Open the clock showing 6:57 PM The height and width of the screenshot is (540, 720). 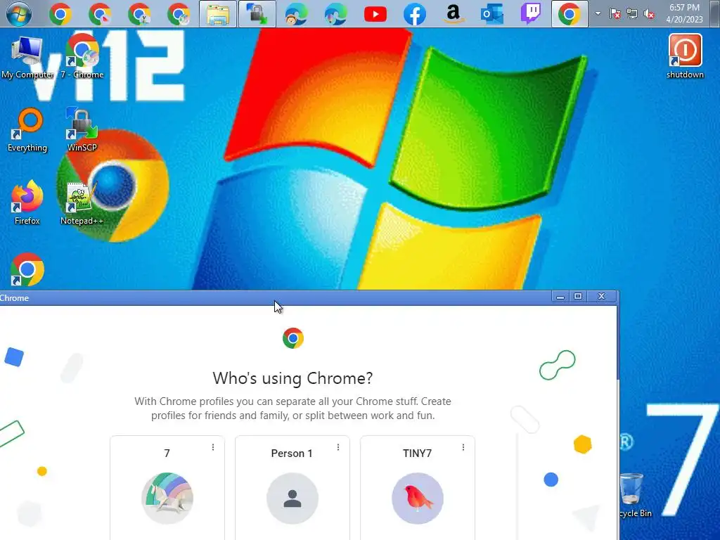coord(684,13)
